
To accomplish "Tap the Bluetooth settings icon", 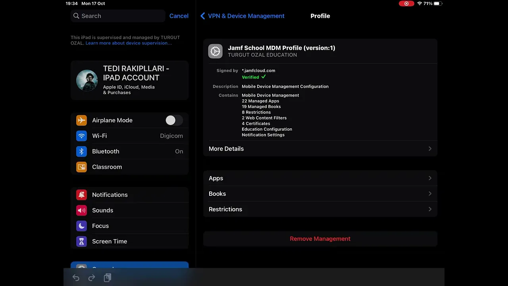I will 81,151.
